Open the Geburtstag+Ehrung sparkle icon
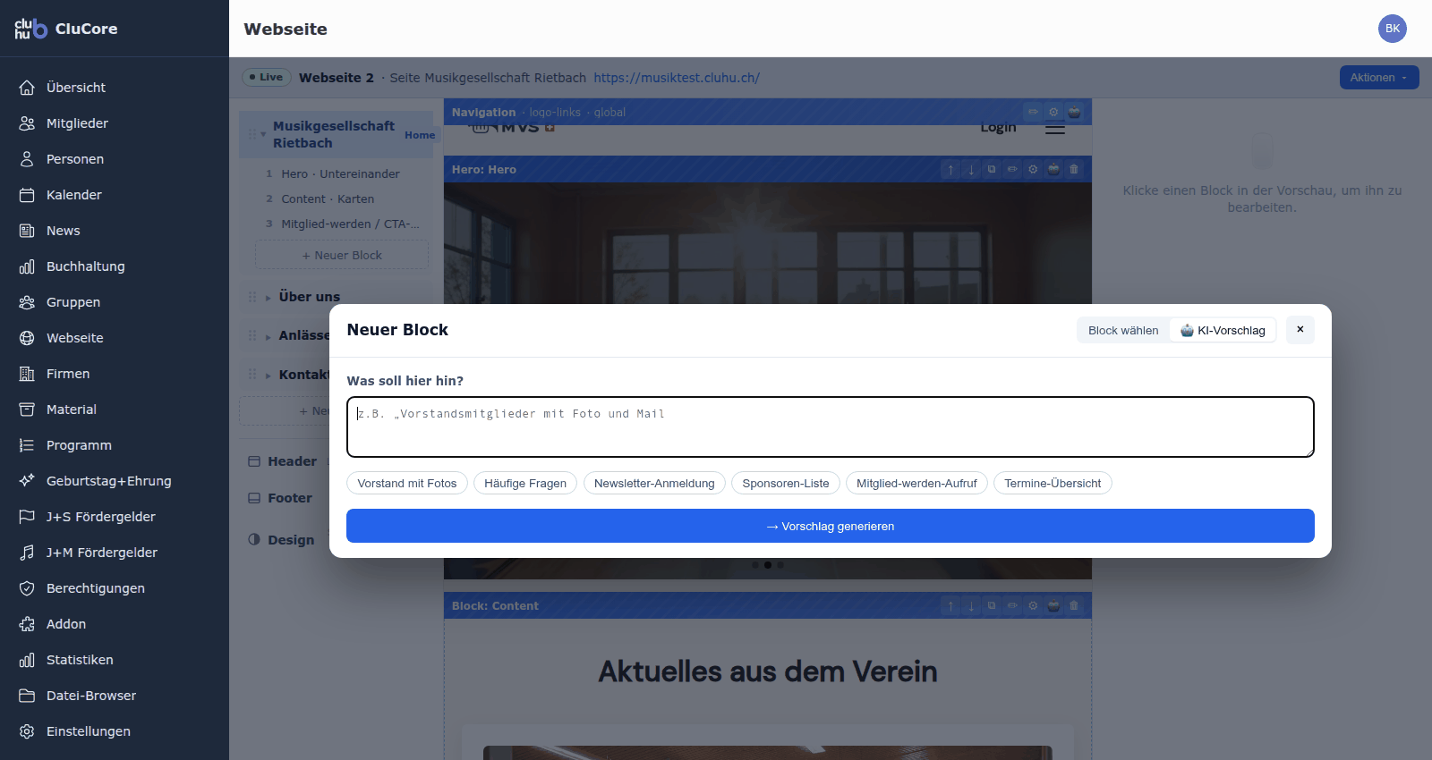Screen dimensions: 1432x760 tap(27, 481)
